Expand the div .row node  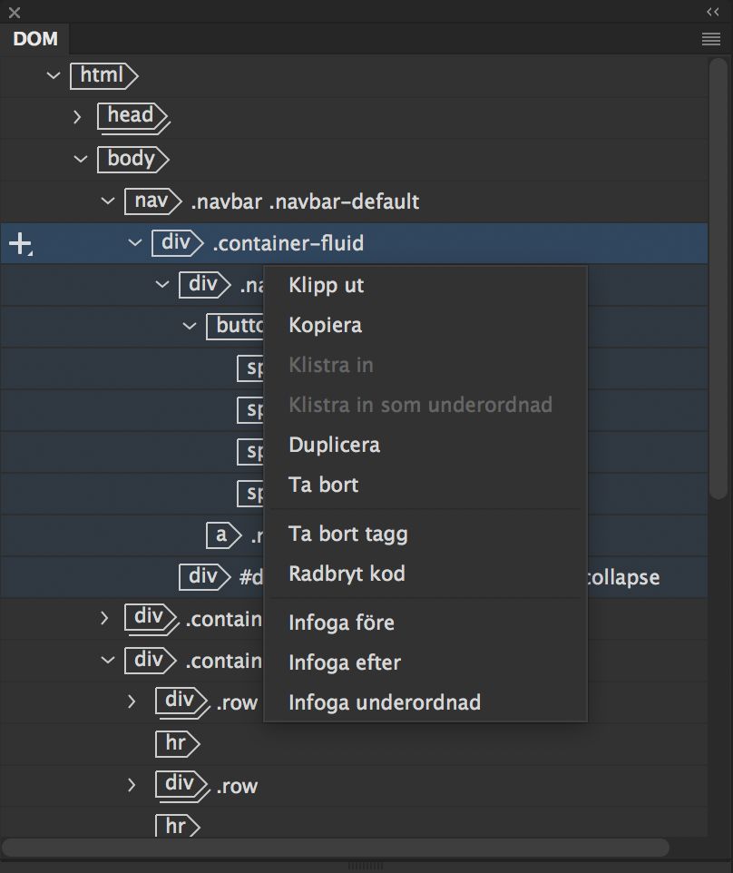click(x=132, y=702)
